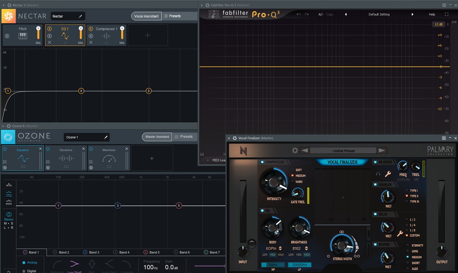Open De-Esser wrench settings

388,174
